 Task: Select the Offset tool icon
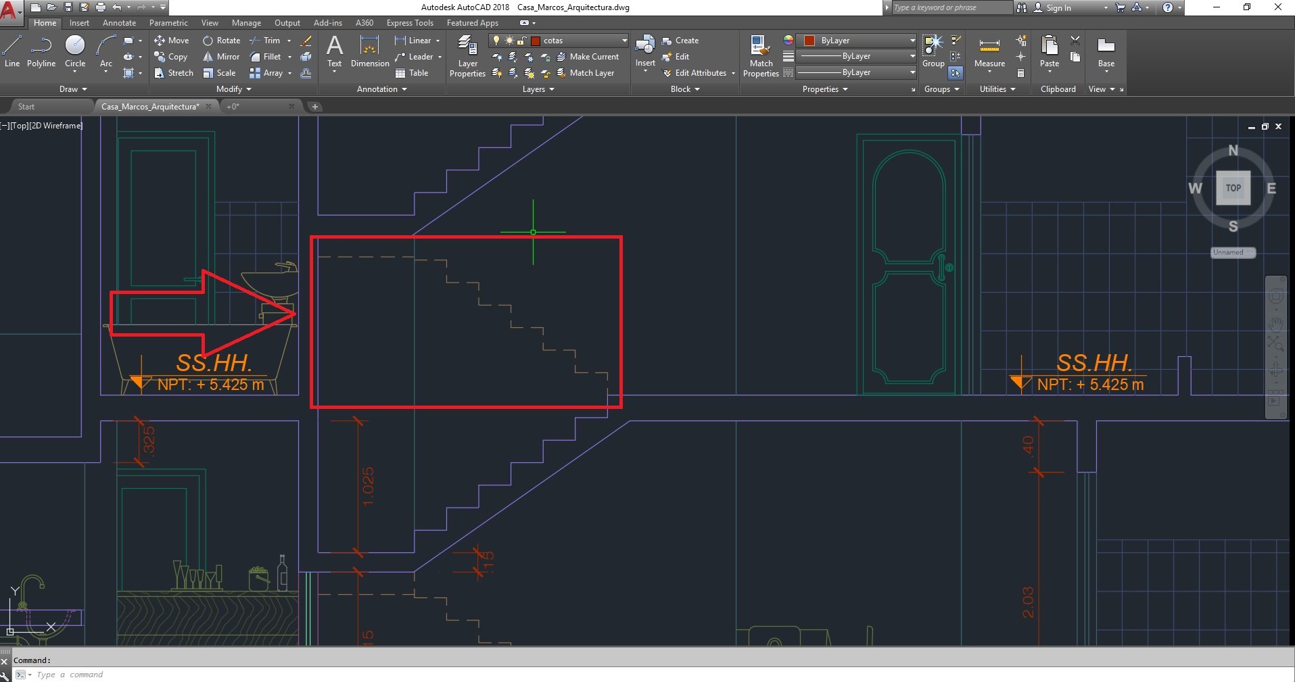coord(306,73)
